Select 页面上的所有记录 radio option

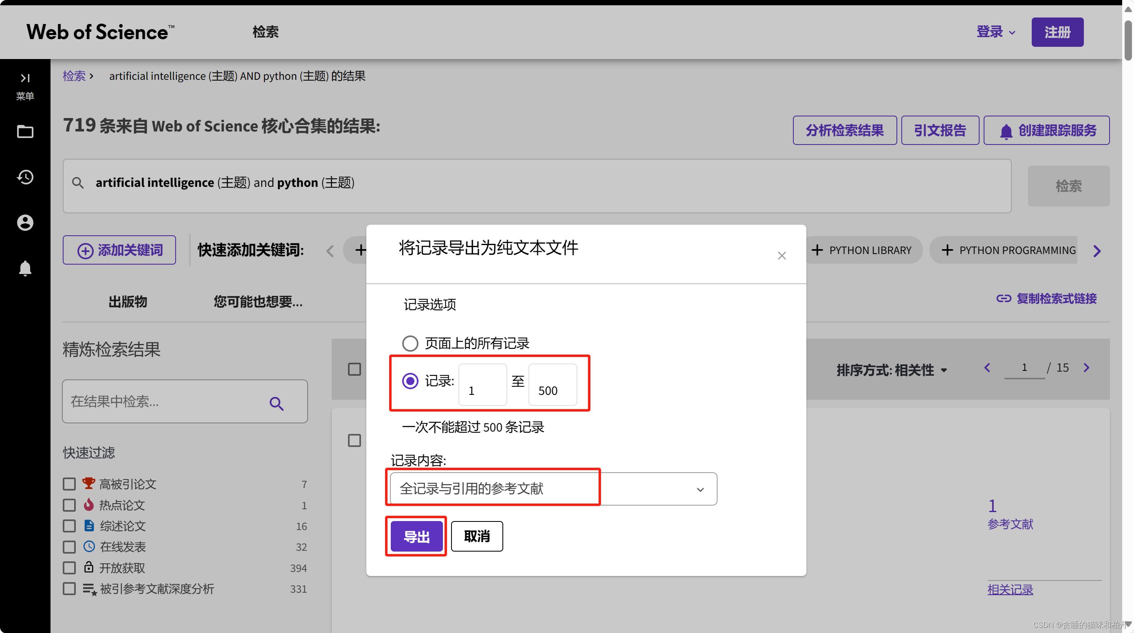pos(410,344)
